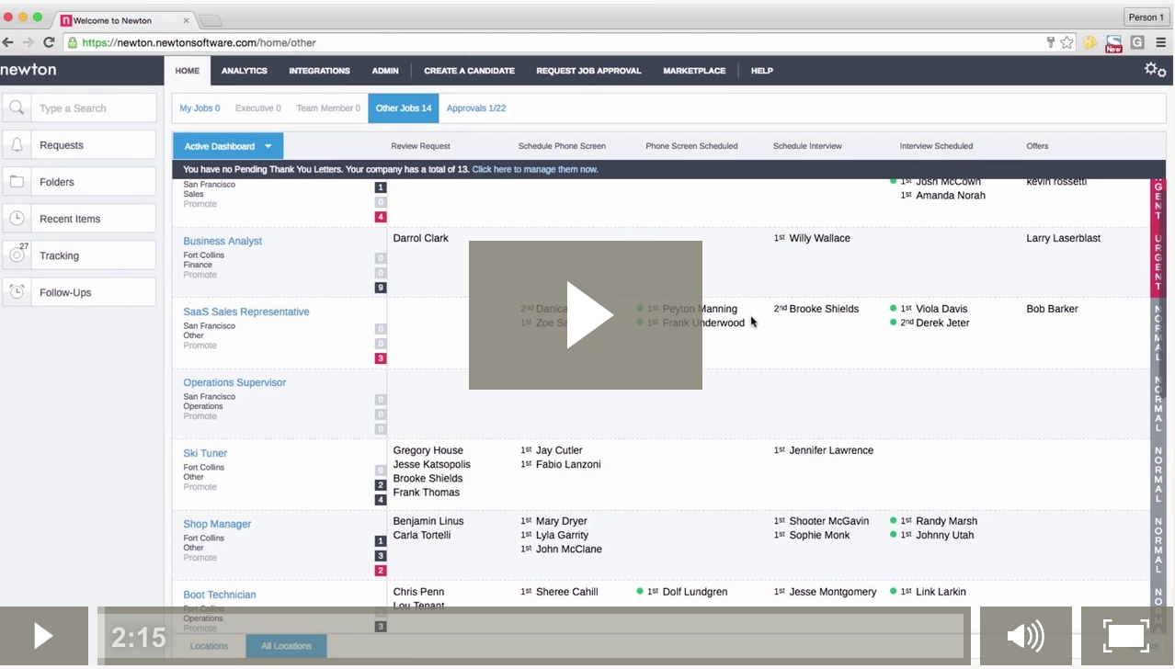
Task: Switch to My Jobs 0 tab
Action: point(200,108)
